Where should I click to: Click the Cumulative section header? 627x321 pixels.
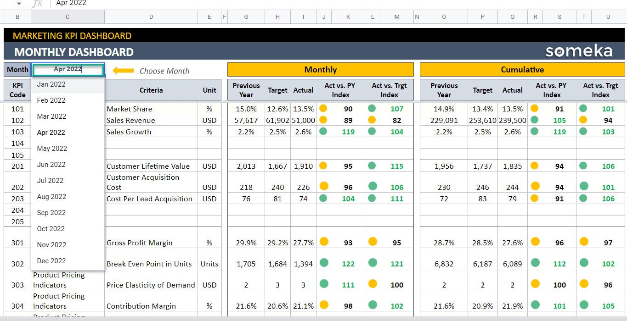(523, 69)
